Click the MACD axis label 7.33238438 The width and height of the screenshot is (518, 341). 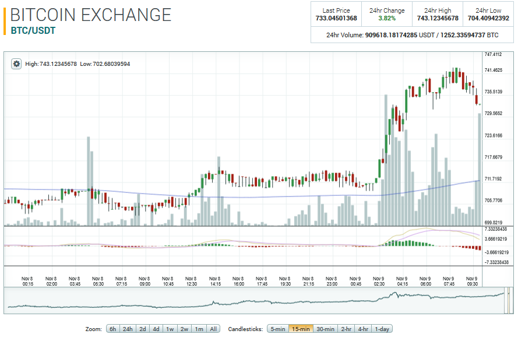tap(495, 229)
